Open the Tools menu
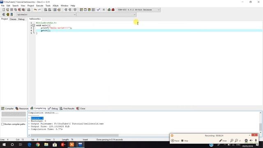 tap(48, 6)
